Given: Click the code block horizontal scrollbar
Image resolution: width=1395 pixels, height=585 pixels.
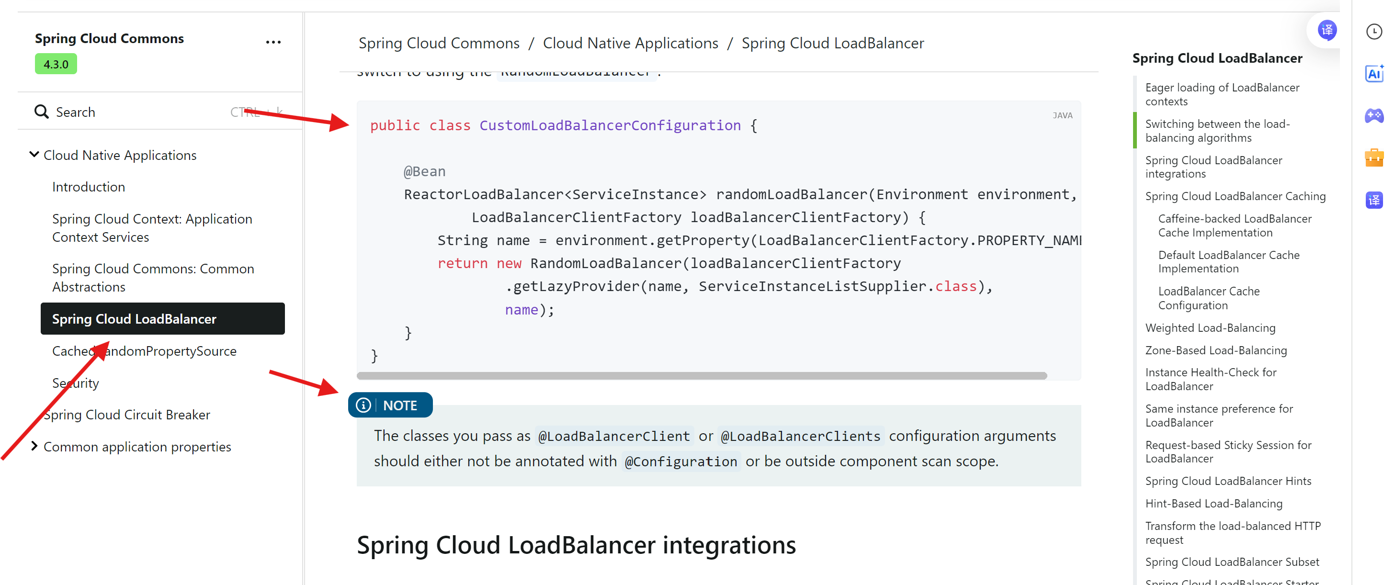Looking at the screenshot, I should pyautogui.click(x=701, y=376).
